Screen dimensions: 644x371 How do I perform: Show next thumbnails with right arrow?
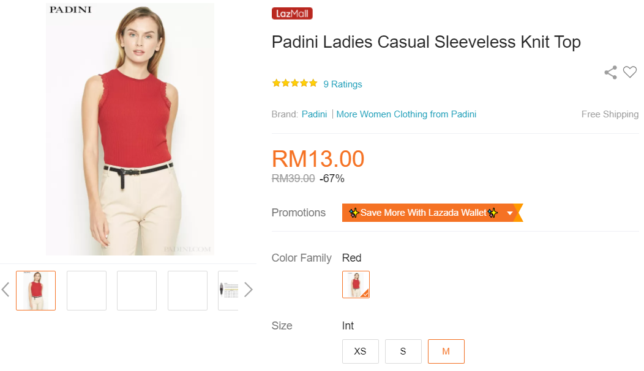[248, 290]
